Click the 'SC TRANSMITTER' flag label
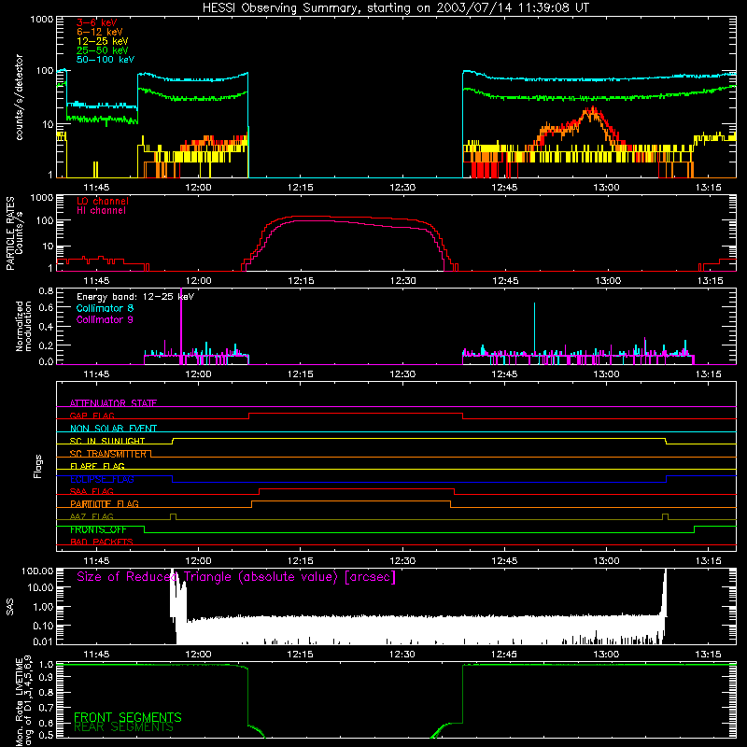The width and height of the screenshot is (747, 747). [x=108, y=454]
